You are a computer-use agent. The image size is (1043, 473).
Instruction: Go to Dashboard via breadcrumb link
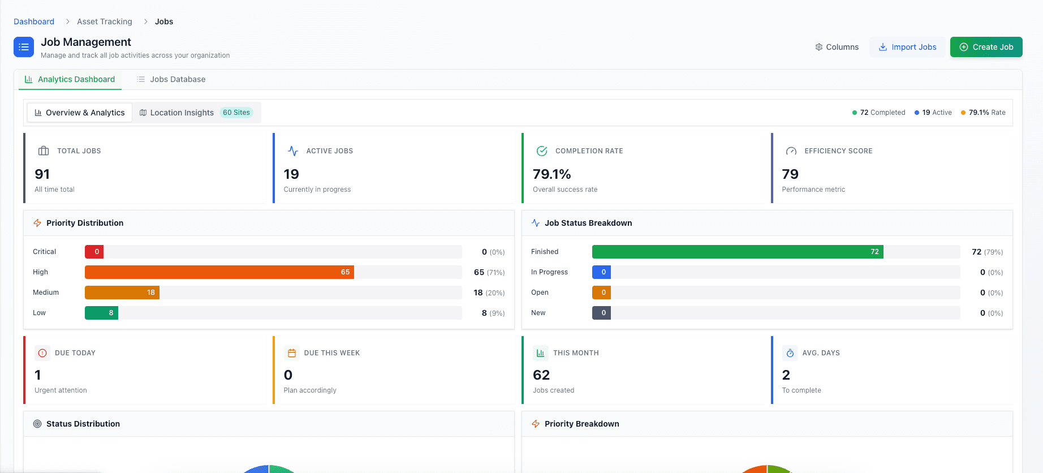(34, 21)
